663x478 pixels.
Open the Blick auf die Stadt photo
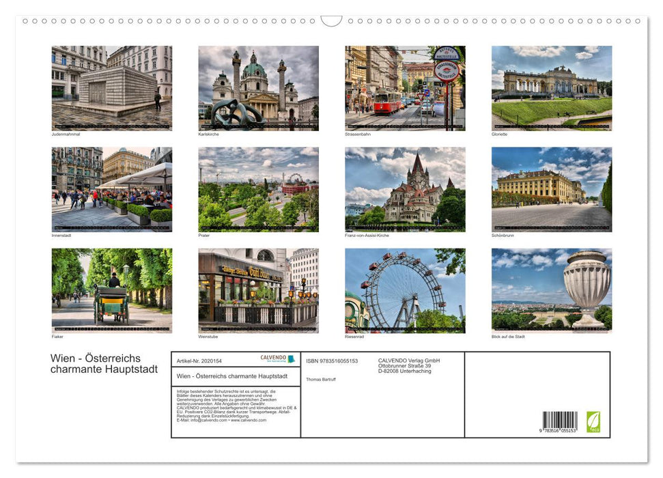[x=550, y=291]
